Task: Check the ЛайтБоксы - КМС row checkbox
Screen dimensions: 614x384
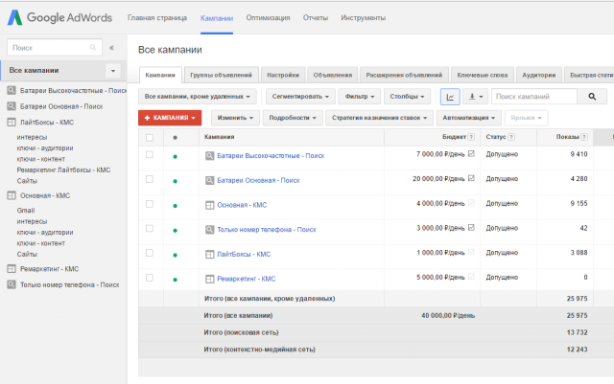Action: click(150, 253)
